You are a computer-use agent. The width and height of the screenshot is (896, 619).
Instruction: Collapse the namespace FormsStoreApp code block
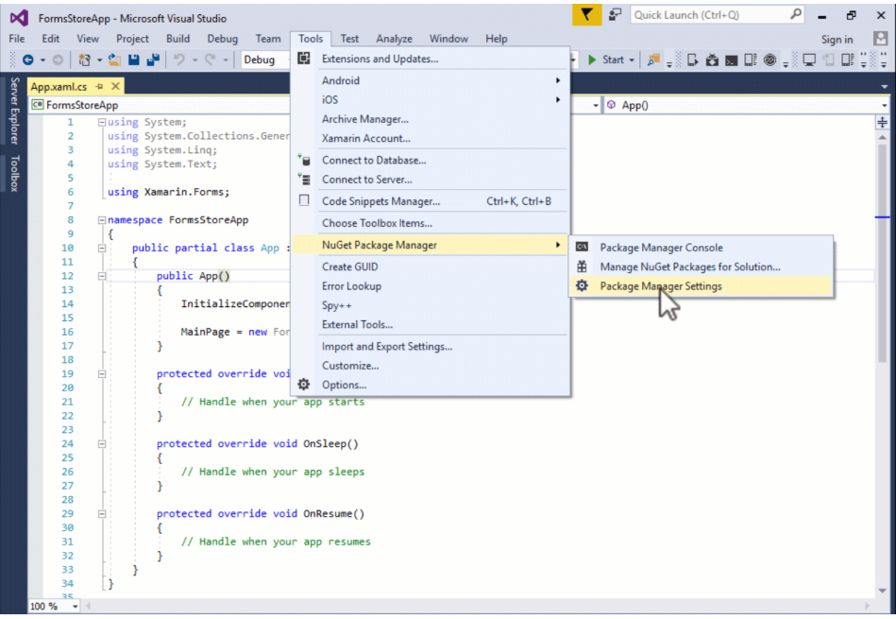[x=102, y=219]
